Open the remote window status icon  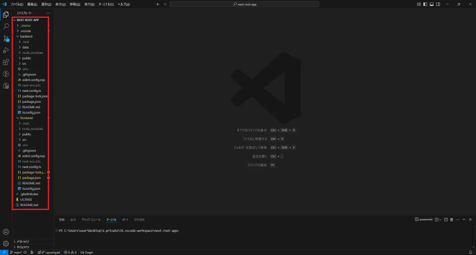tap(4, 252)
